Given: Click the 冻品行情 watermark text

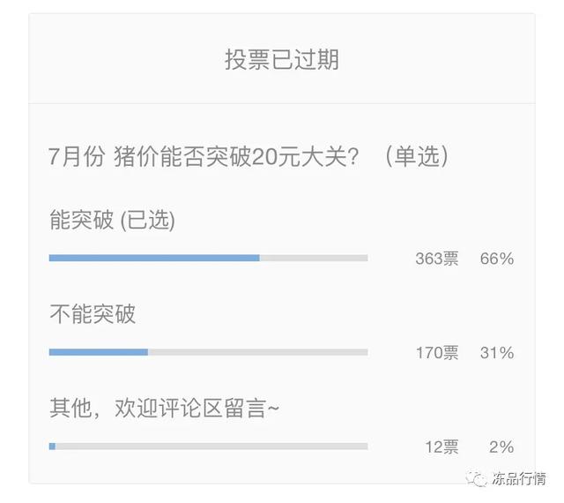Looking at the screenshot, I should click(x=519, y=479).
